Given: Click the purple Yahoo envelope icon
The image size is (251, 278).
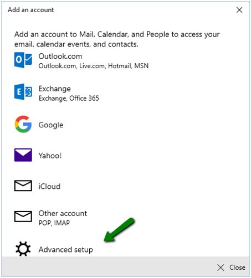Looking at the screenshot, I should 23,155.
